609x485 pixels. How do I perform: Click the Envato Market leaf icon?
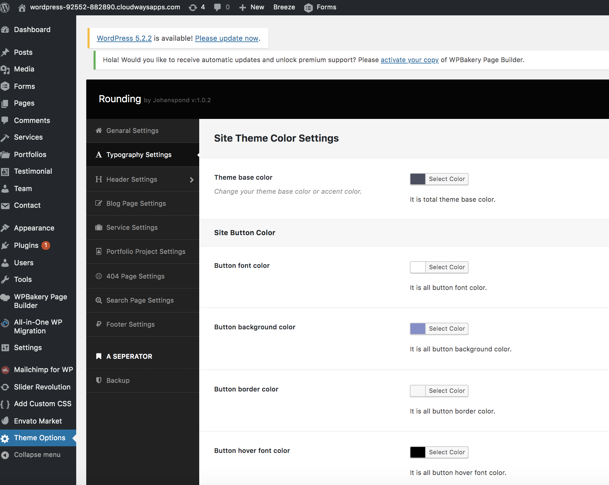[5, 421]
